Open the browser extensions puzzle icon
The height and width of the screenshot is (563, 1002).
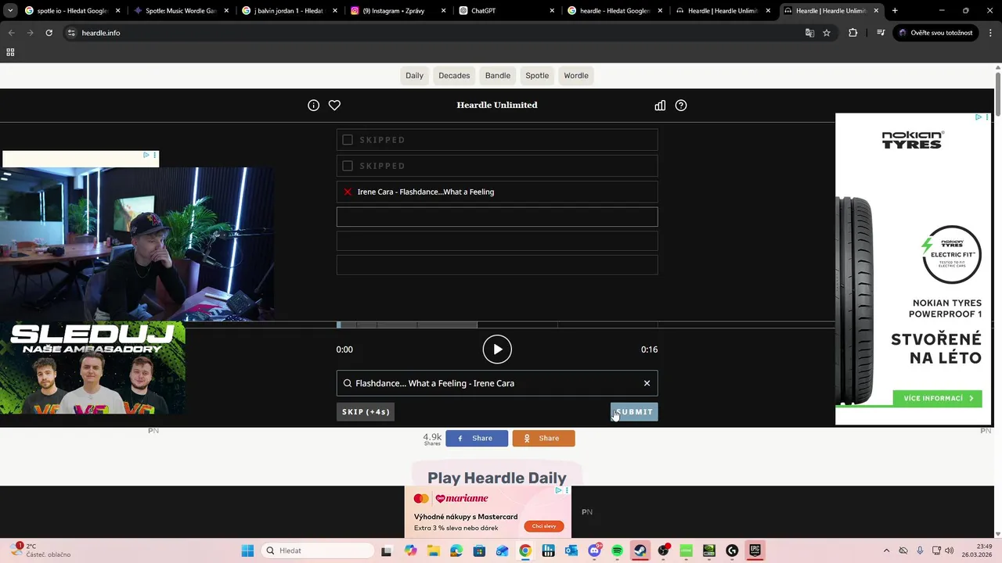(853, 33)
